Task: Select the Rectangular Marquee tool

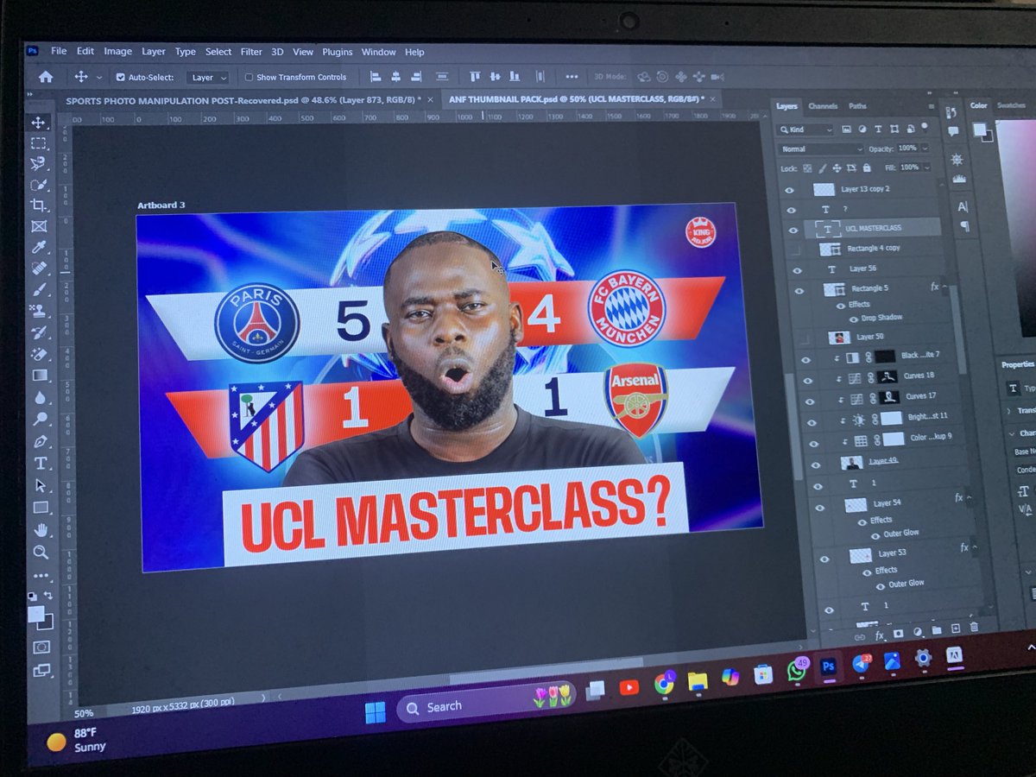Action: [x=39, y=142]
